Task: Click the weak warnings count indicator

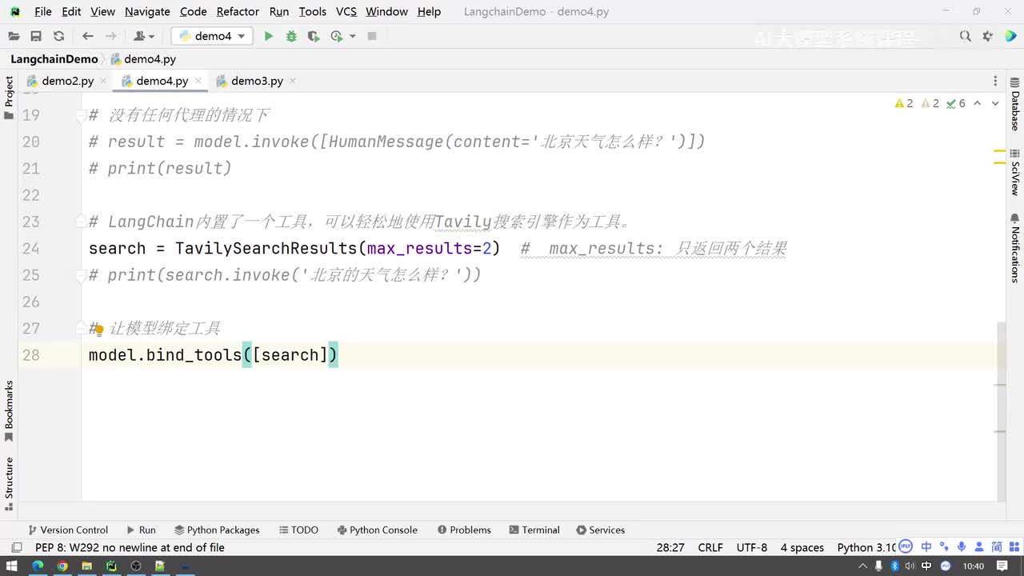Action: 930,103
